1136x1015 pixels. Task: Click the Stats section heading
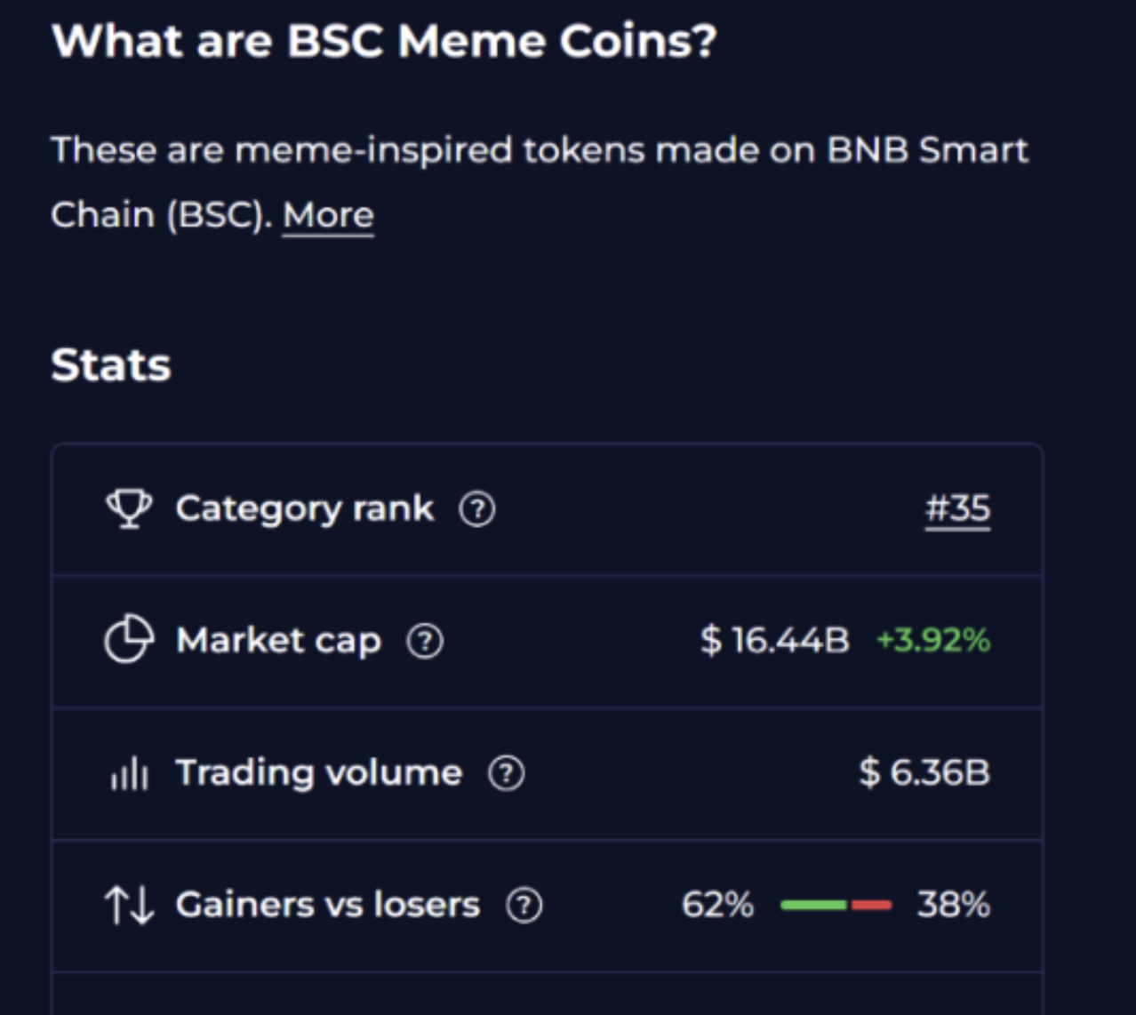(x=111, y=364)
